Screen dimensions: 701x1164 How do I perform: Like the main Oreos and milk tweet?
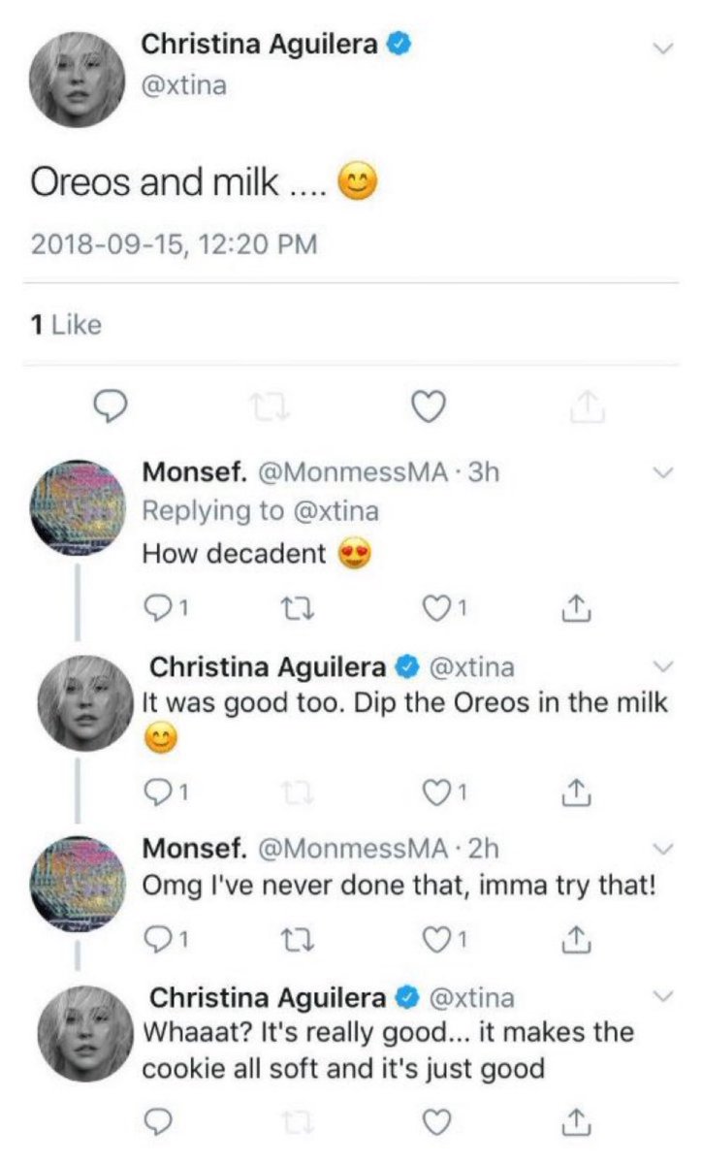(429, 410)
